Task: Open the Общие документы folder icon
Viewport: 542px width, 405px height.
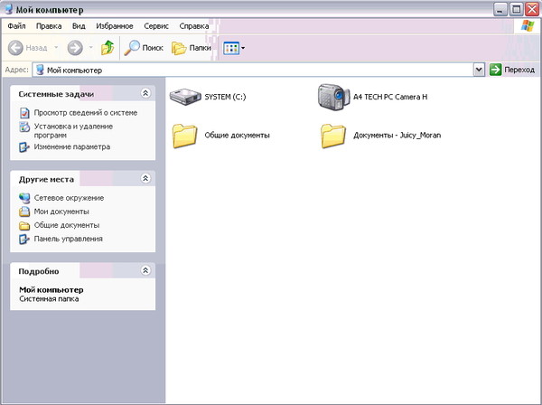Action: [185, 136]
